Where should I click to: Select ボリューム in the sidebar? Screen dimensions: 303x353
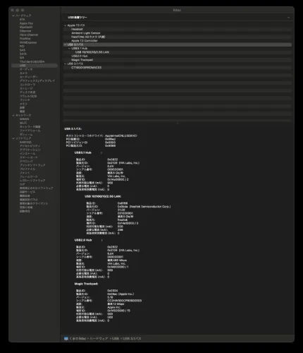tap(26, 134)
